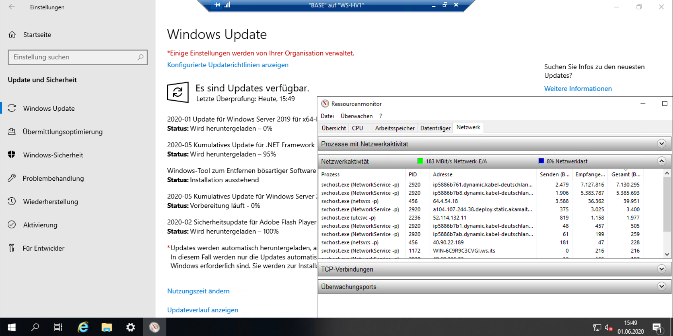
Task: Maximize the Ressourcenmonitor window
Action: click(664, 104)
